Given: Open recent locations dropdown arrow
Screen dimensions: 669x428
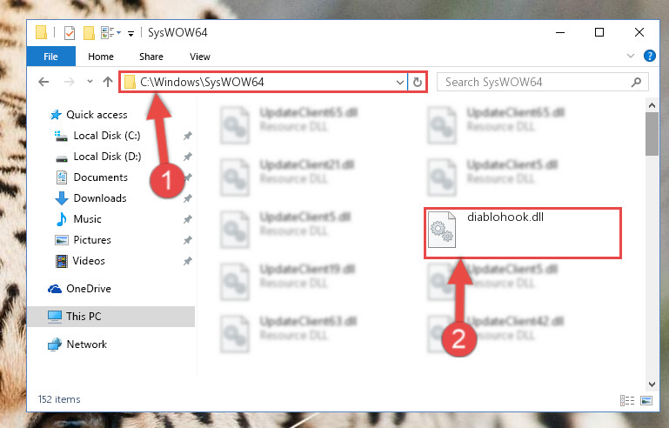Looking at the screenshot, I should (90, 82).
